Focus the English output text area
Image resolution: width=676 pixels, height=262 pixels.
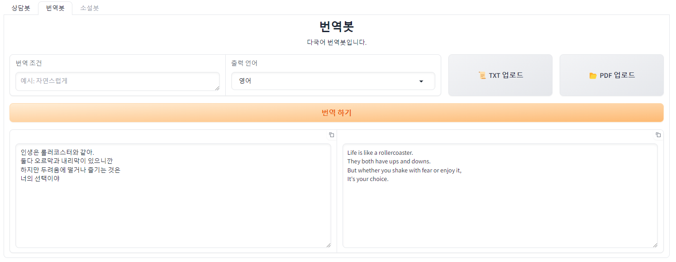tap(500, 196)
